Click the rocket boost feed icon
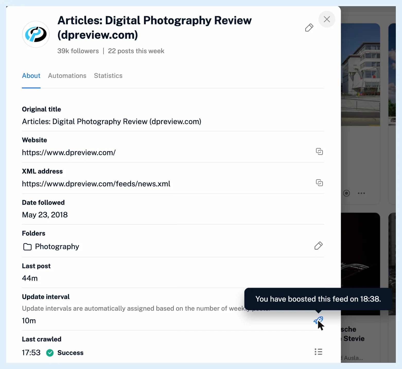The image size is (402, 369). (x=318, y=320)
